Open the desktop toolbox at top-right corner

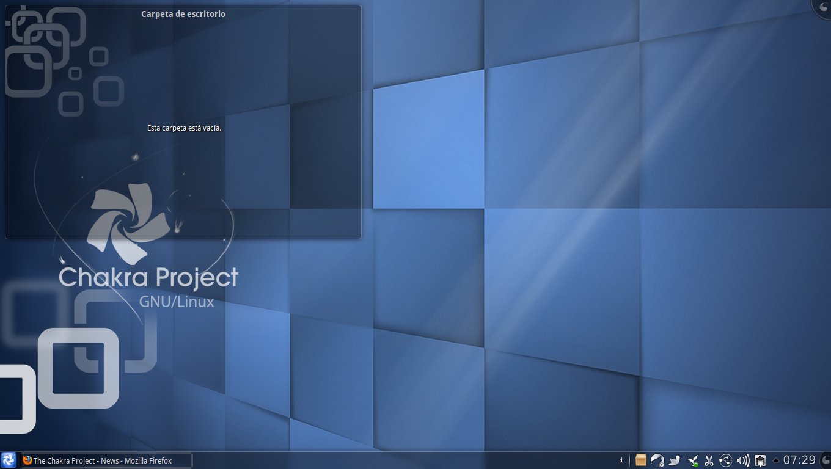822,7
